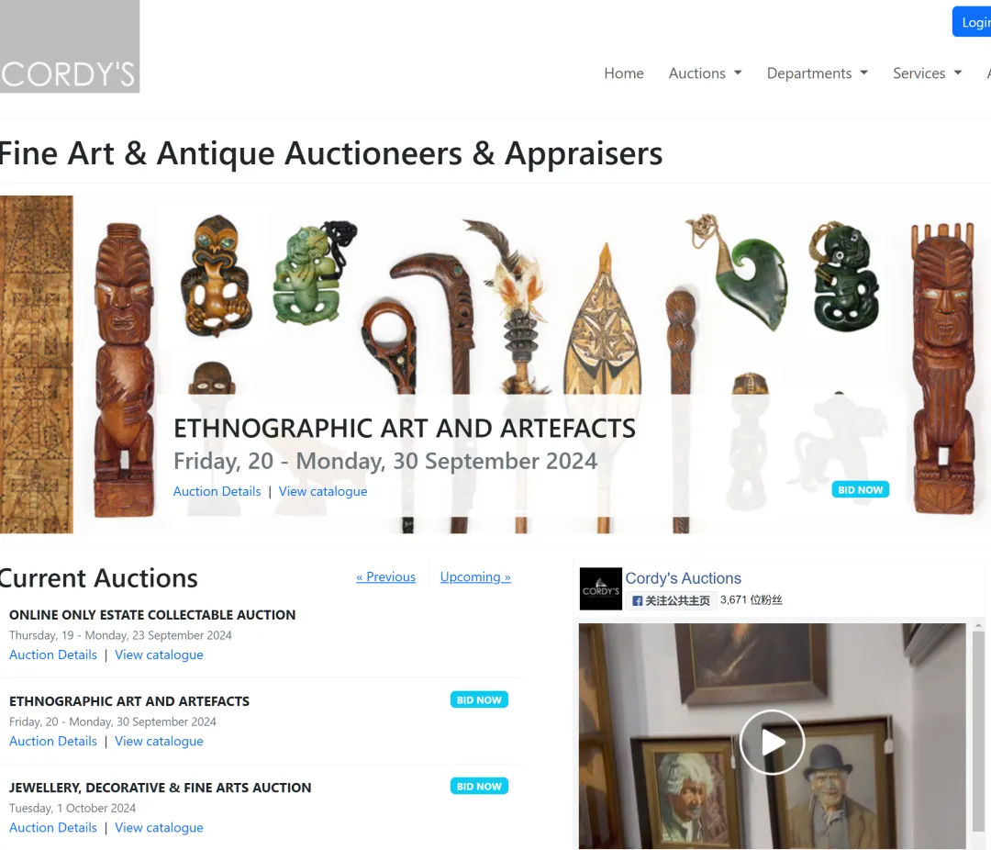Click the Cordy's Auctions Facebook page avatar
Viewport: 991px width, 850px height.
coord(600,588)
